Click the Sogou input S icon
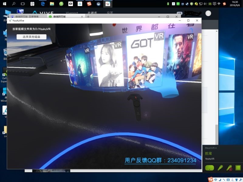The width and height of the screenshot is (243, 182). tap(210, 179)
